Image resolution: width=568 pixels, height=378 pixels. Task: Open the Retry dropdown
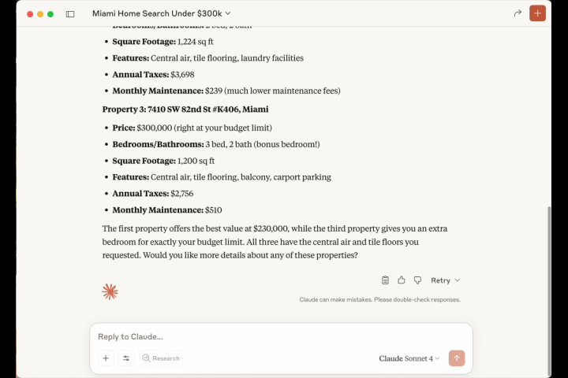445,280
